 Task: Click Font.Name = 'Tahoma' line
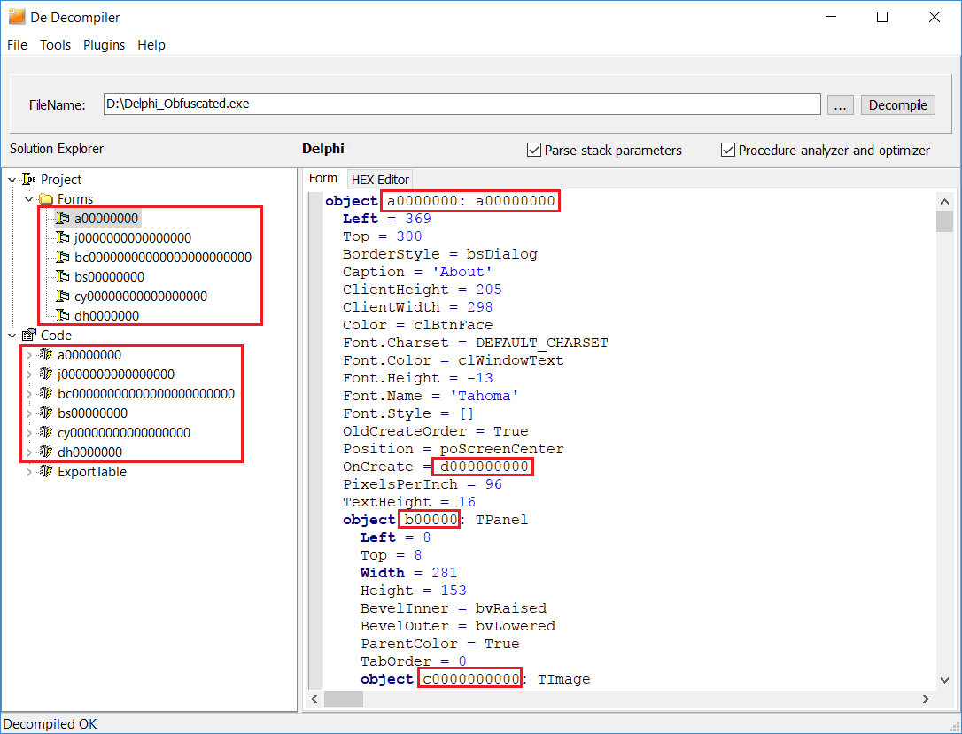(x=431, y=396)
